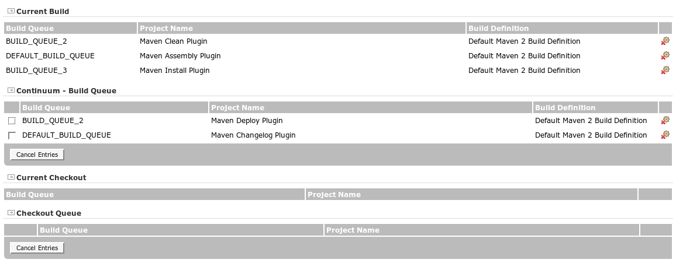Click the Current Build table's Build Definition header

(x=498, y=29)
